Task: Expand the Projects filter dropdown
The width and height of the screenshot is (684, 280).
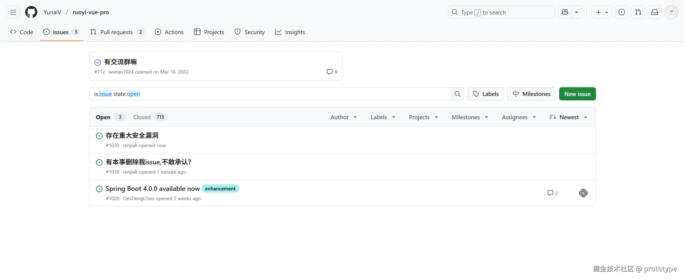Action: click(423, 117)
